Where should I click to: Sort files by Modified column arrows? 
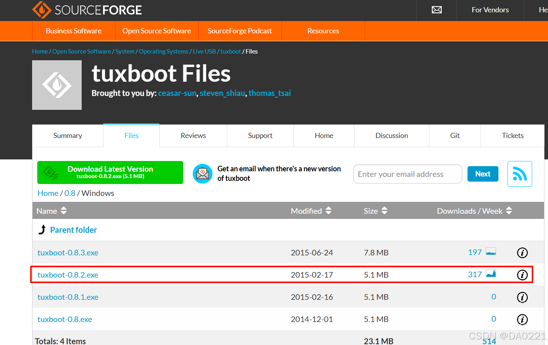[328, 211]
